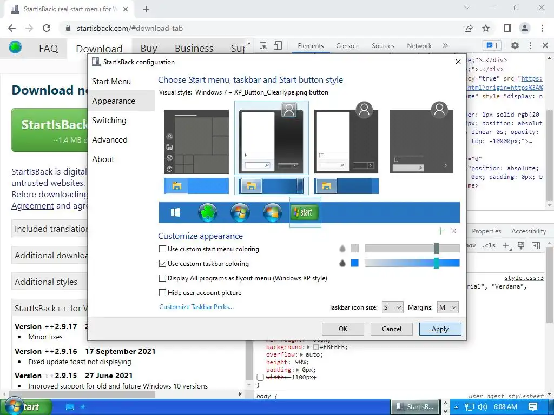Expand Included translations section on webpage

[x=49, y=229]
